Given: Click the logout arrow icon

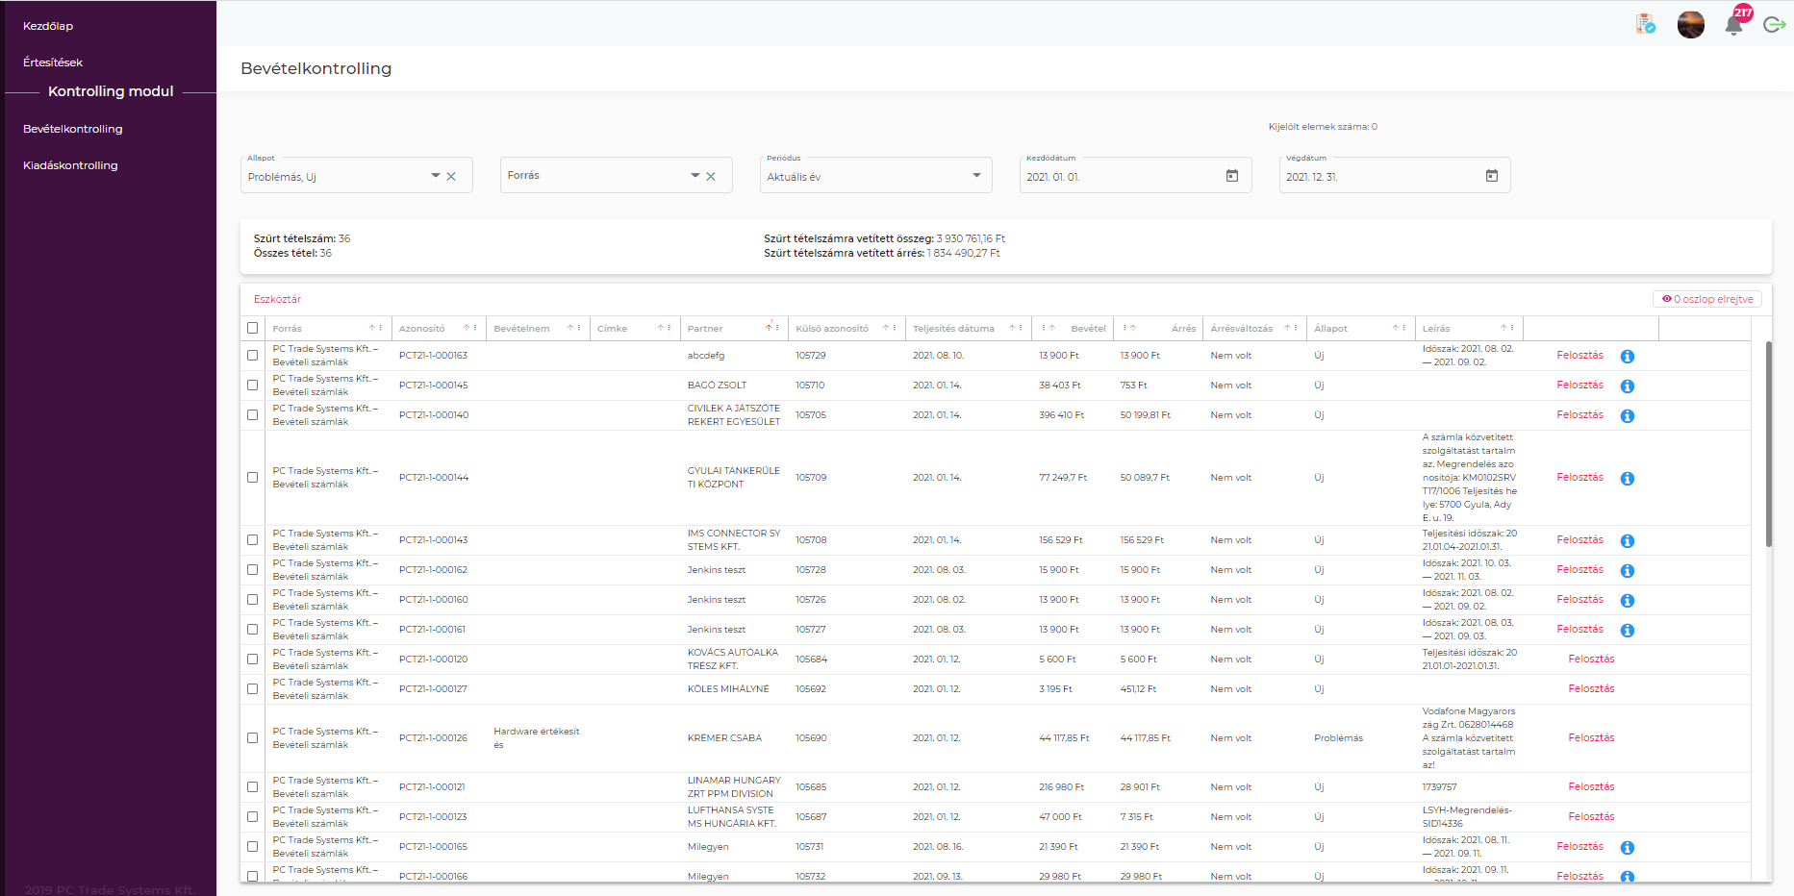Looking at the screenshot, I should click(x=1775, y=25).
